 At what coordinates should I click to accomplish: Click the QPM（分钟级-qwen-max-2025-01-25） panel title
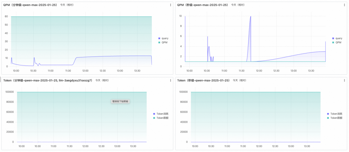click(x=30, y=5)
